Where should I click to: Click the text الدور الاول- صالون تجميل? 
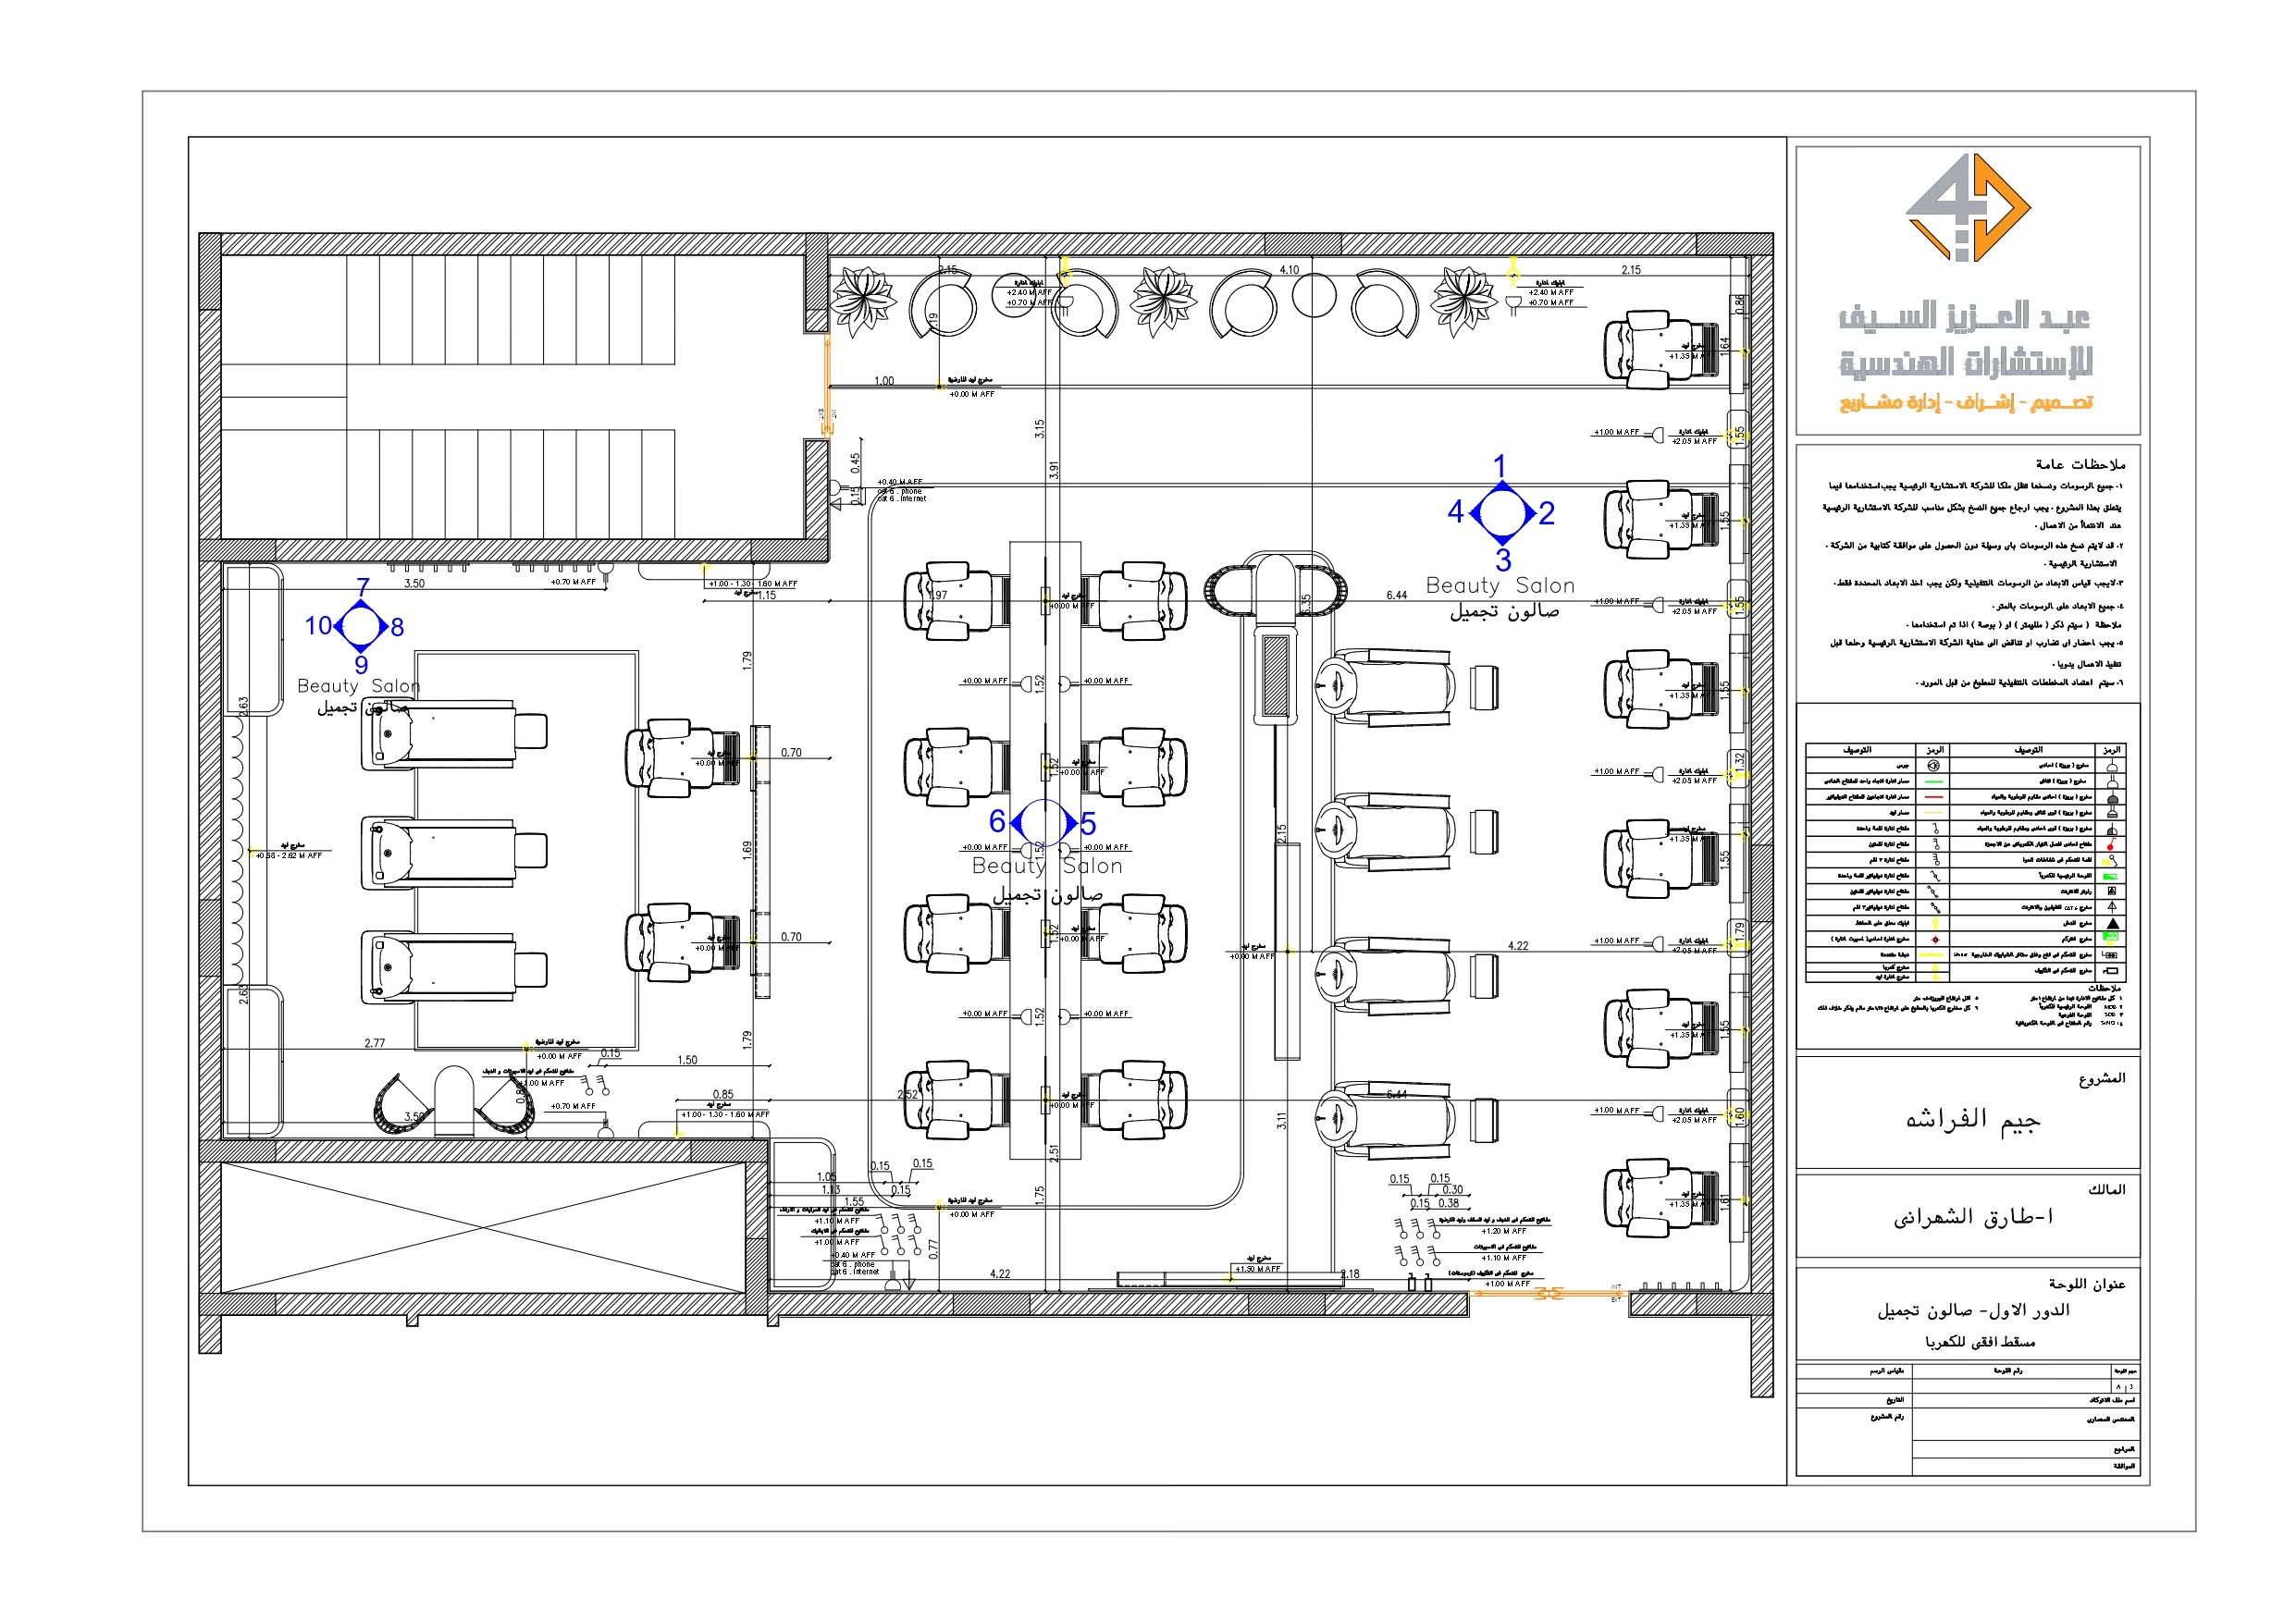pos(1973,1310)
